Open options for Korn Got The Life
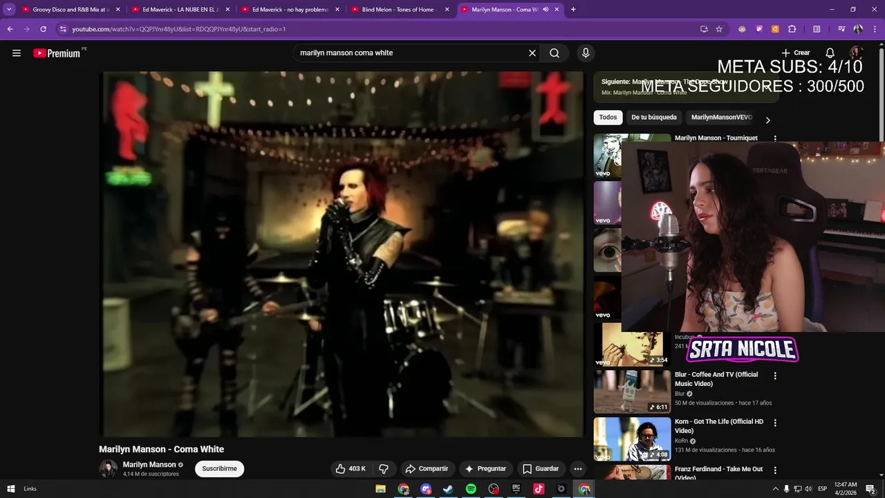885x498 pixels. tap(775, 423)
